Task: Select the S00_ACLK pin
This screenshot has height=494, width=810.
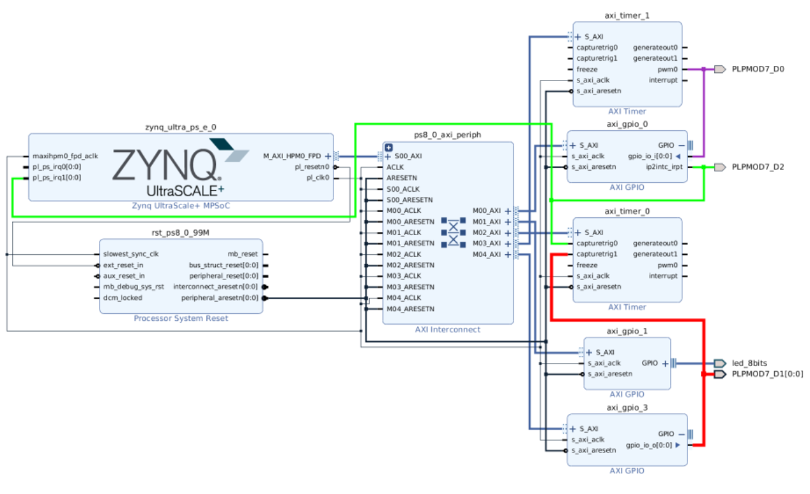Action: 404,189
